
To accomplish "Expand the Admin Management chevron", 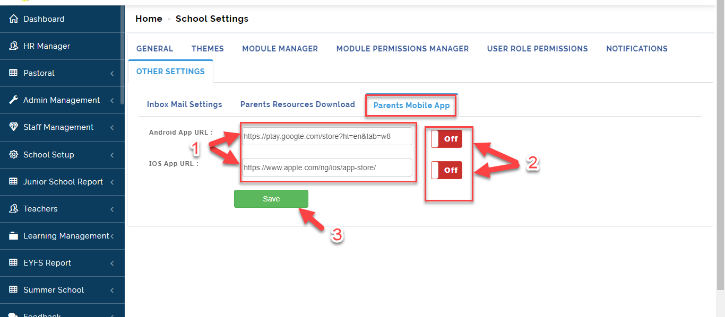I will point(112,101).
